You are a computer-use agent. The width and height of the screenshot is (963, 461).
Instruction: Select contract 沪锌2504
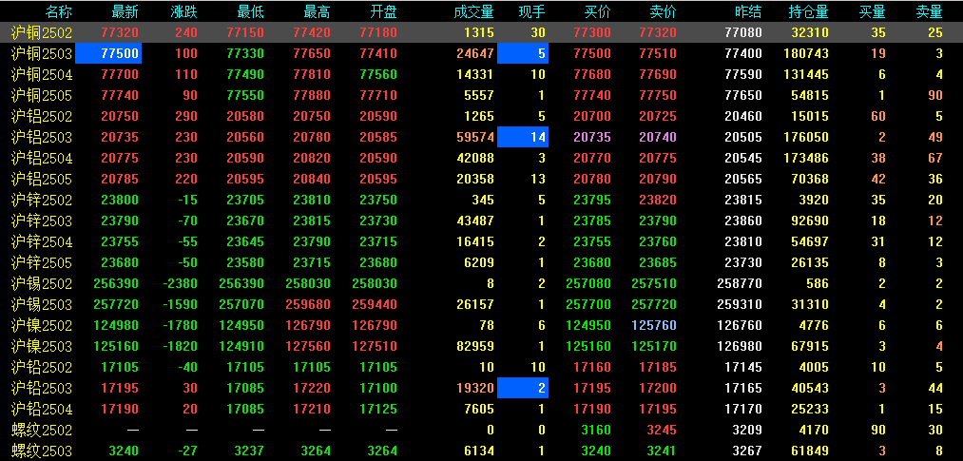pyautogui.click(x=42, y=241)
